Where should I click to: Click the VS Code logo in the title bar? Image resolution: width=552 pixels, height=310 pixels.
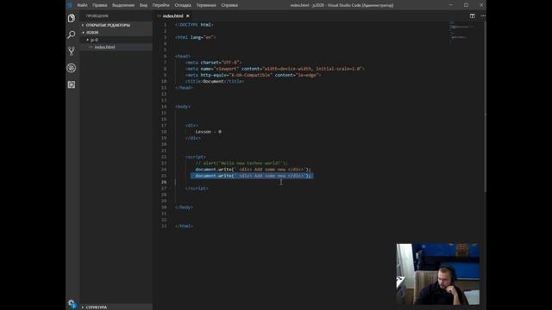tap(70, 5)
